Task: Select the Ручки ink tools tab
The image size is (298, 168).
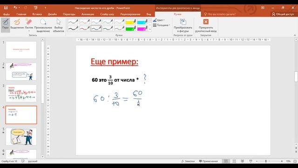Action: 178,14
